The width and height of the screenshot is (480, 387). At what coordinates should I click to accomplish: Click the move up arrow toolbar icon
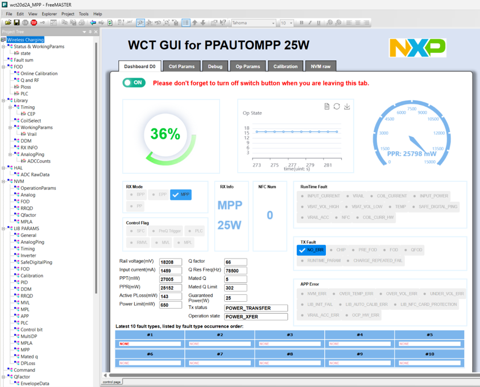[x=195, y=23]
